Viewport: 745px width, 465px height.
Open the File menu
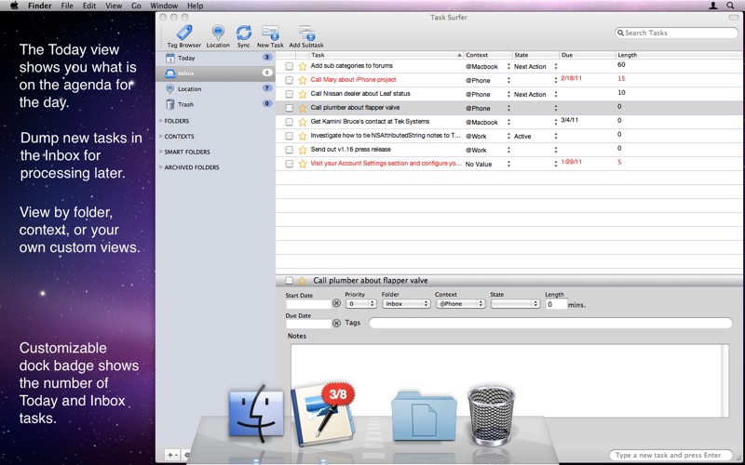click(x=67, y=6)
